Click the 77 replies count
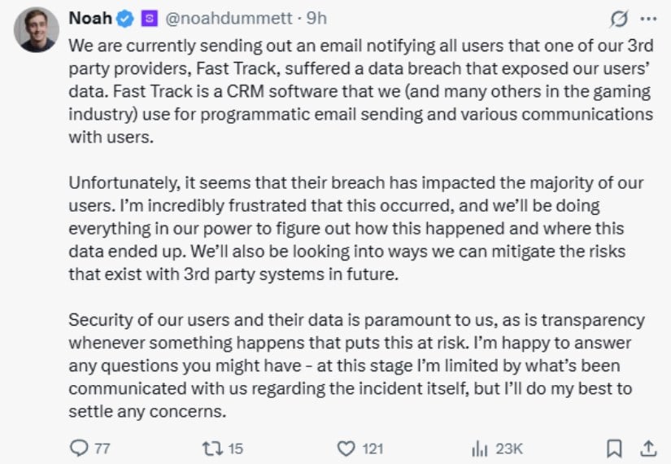Viewport: 671px width, 464px height. pyautogui.click(x=101, y=448)
